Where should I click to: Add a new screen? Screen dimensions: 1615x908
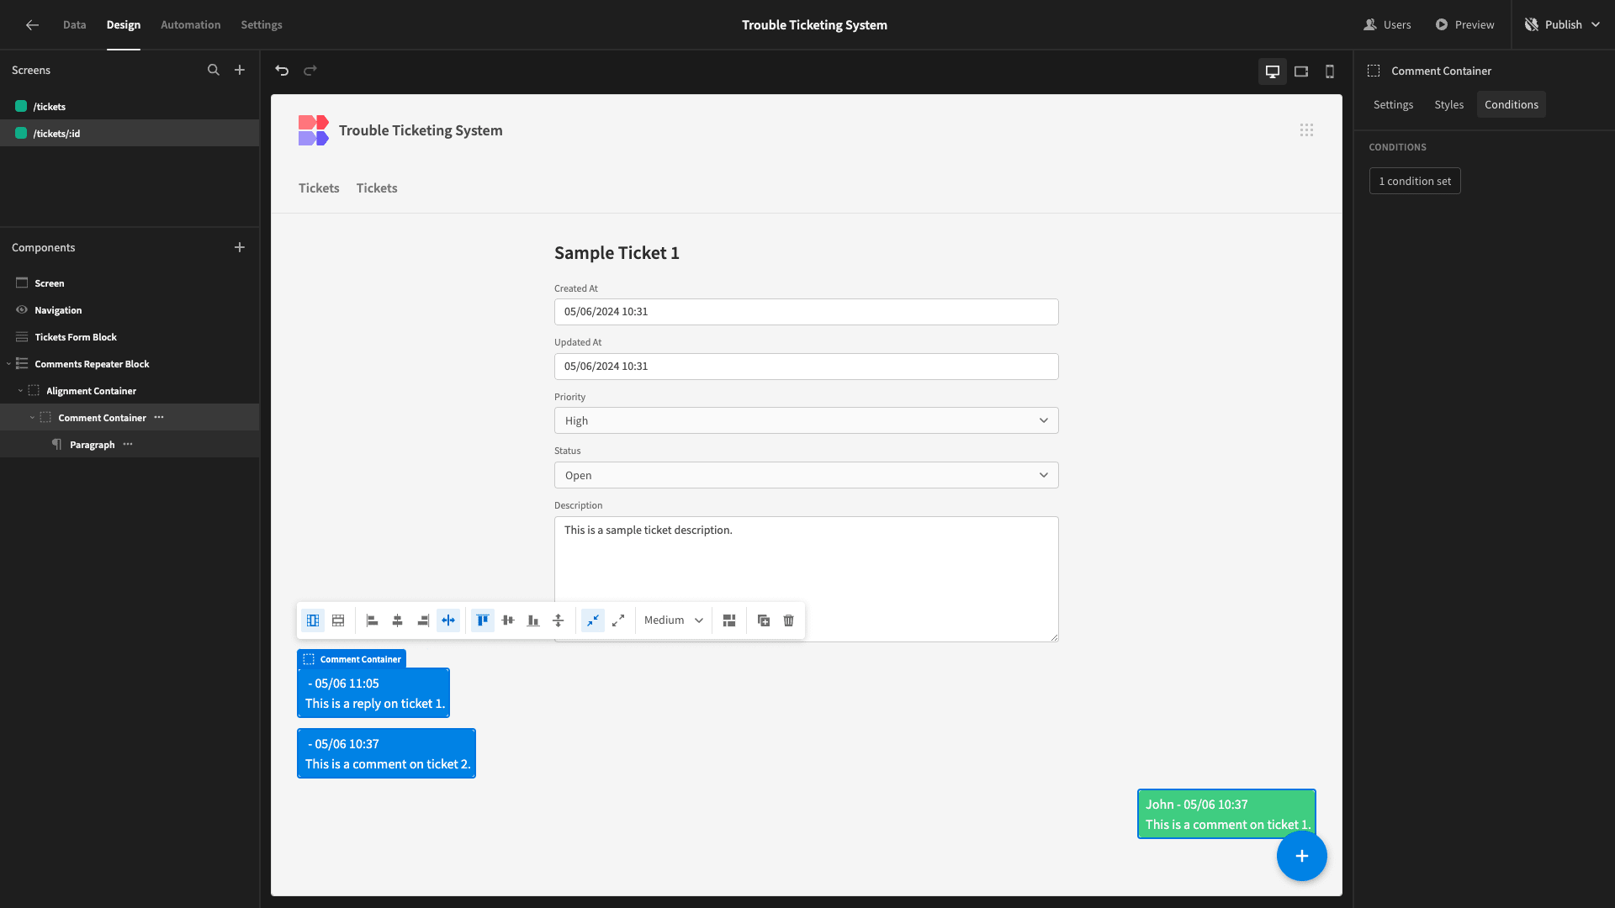(240, 71)
